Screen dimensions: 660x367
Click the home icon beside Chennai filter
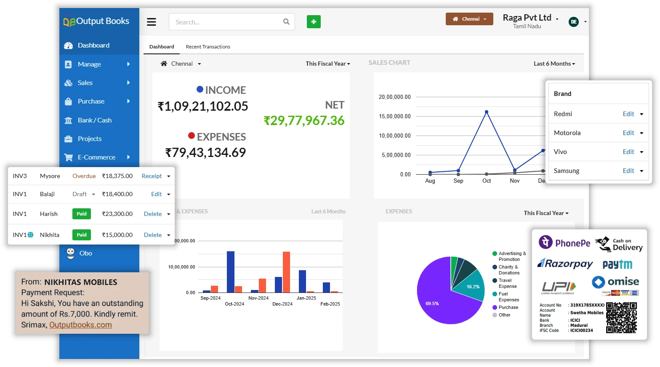[164, 64]
